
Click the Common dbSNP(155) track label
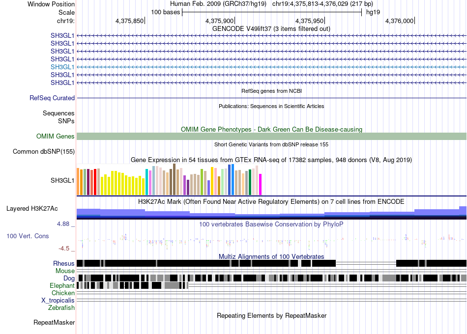[44, 151]
